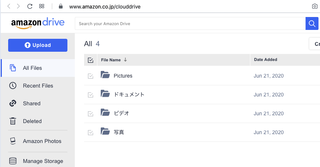Click the browser reload icon
Image resolution: width=320 pixels, height=167 pixels.
[x=30, y=6]
